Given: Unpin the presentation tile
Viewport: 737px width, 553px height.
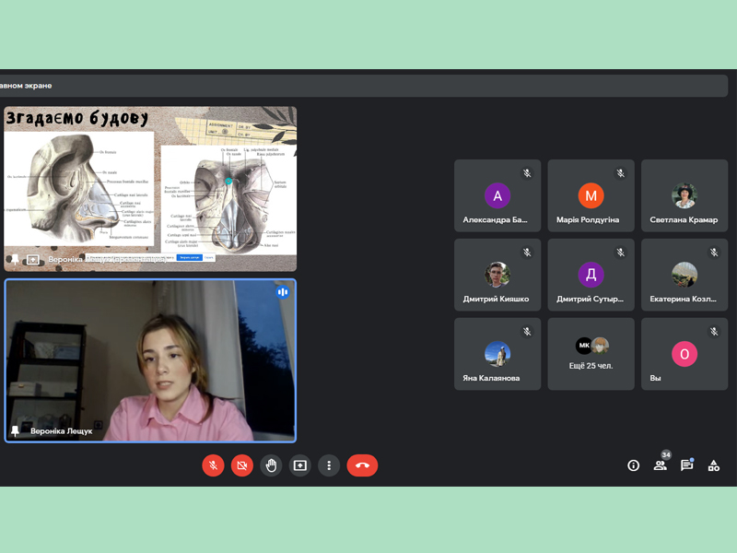Looking at the screenshot, I should click(x=15, y=260).
